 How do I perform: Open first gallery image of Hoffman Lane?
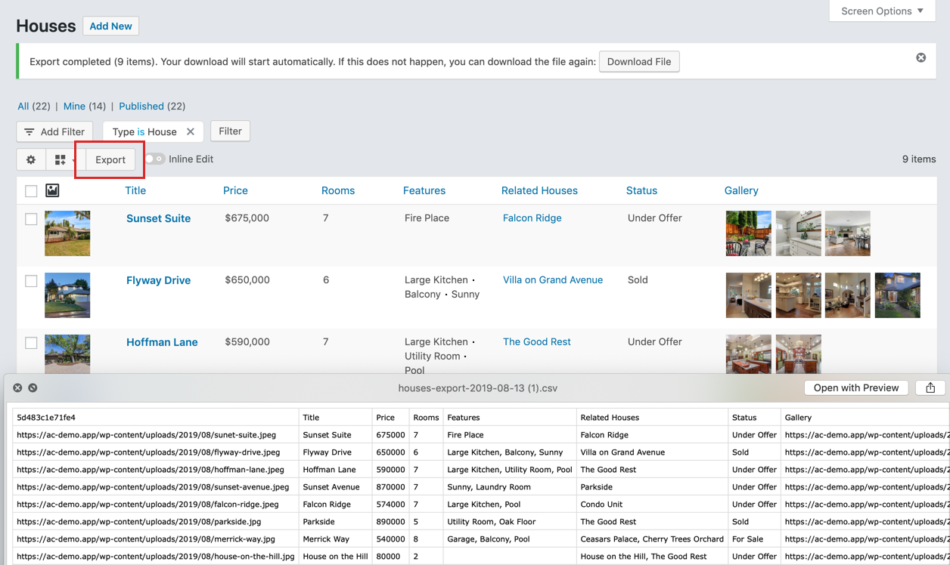[749, 354]
